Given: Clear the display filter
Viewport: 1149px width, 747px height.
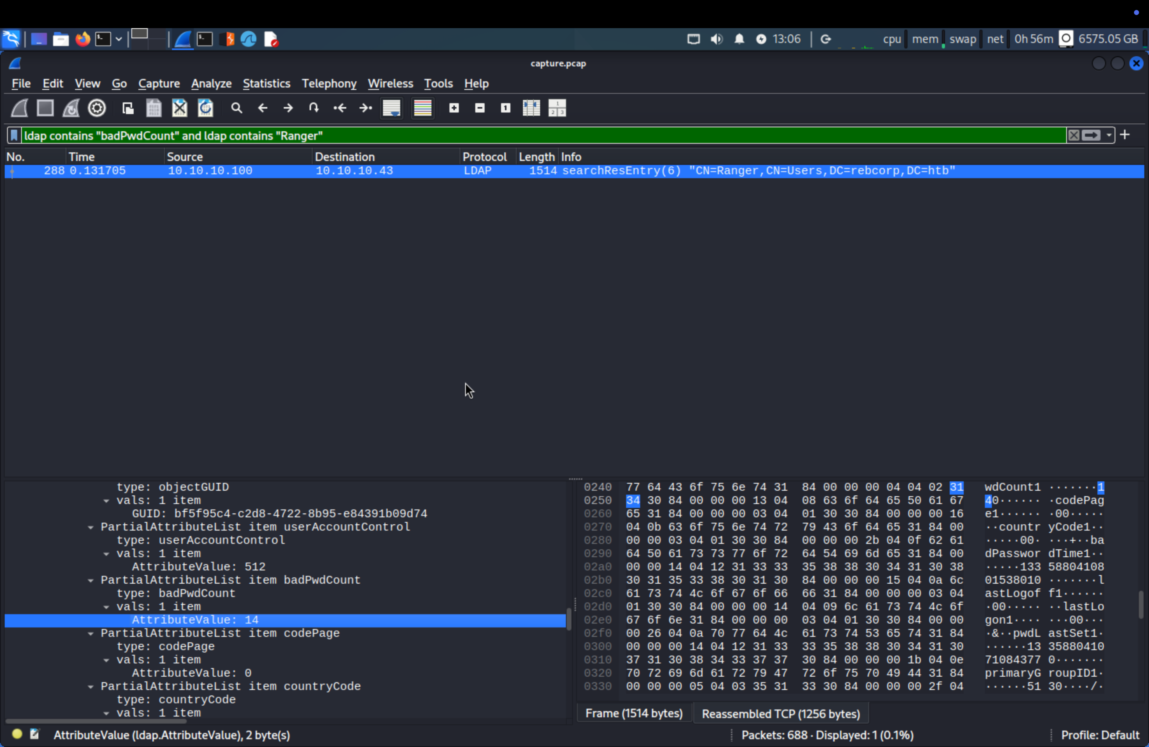Looking at the screenshot, I should (1074, 136).
